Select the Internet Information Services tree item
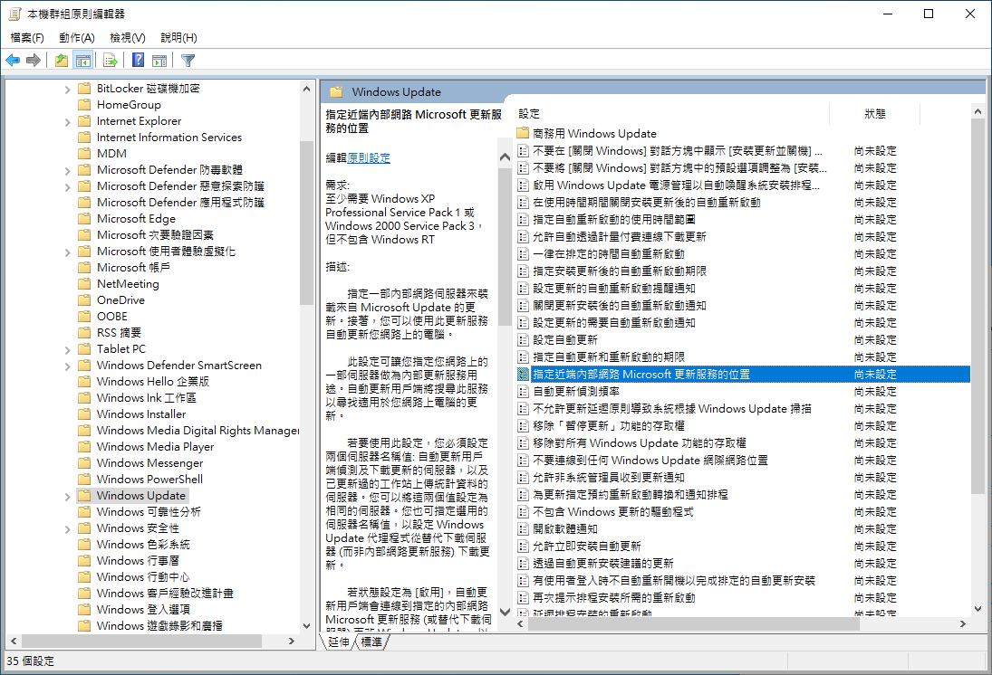Viewport: 992px width, 675px height. [169, 138]
